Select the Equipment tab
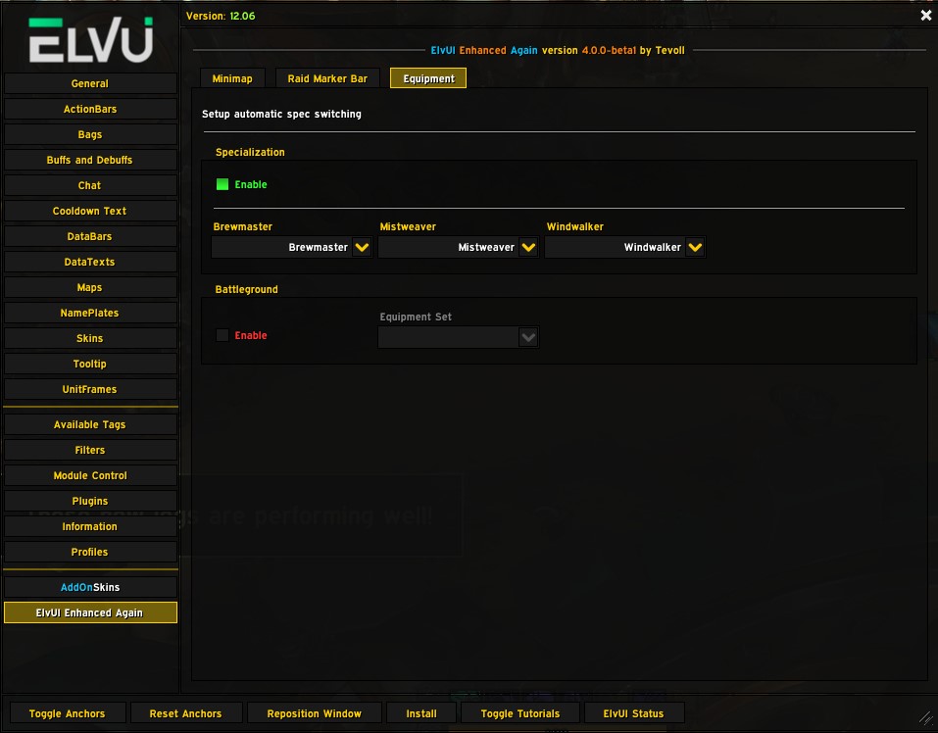938x733 pixels. click(x=428, y=78)
